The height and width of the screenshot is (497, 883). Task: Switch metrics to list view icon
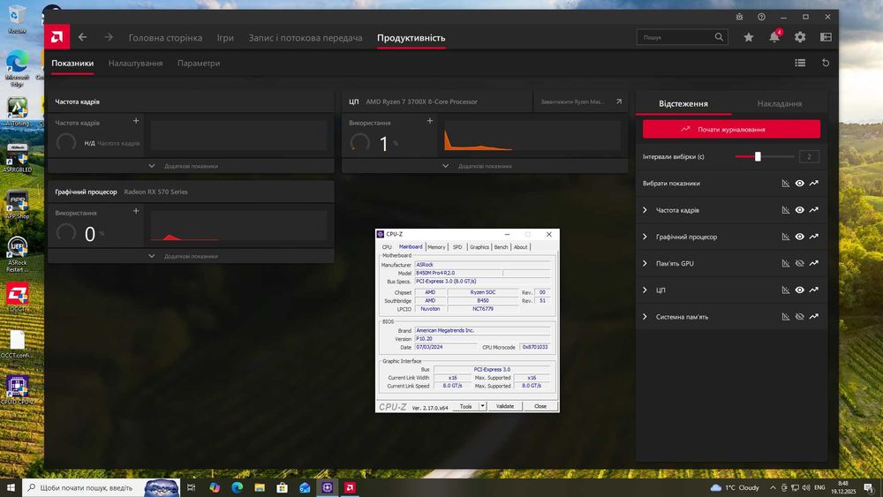click(800, 63)
